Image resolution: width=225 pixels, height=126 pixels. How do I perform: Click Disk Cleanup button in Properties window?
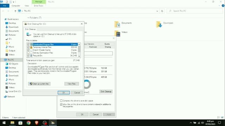[106, 92]
